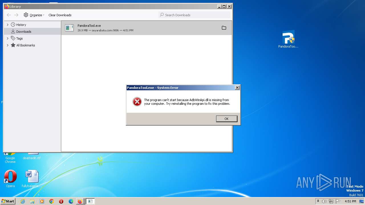
Task: Select the fullybalance Word document icon
Action: (32, 179)
